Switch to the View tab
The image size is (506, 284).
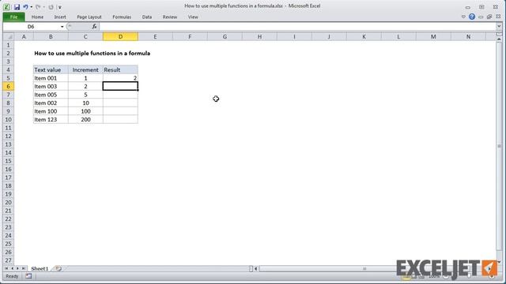coord(193,17)
